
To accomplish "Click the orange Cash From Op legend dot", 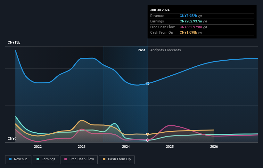I will [x=104, y=159].
